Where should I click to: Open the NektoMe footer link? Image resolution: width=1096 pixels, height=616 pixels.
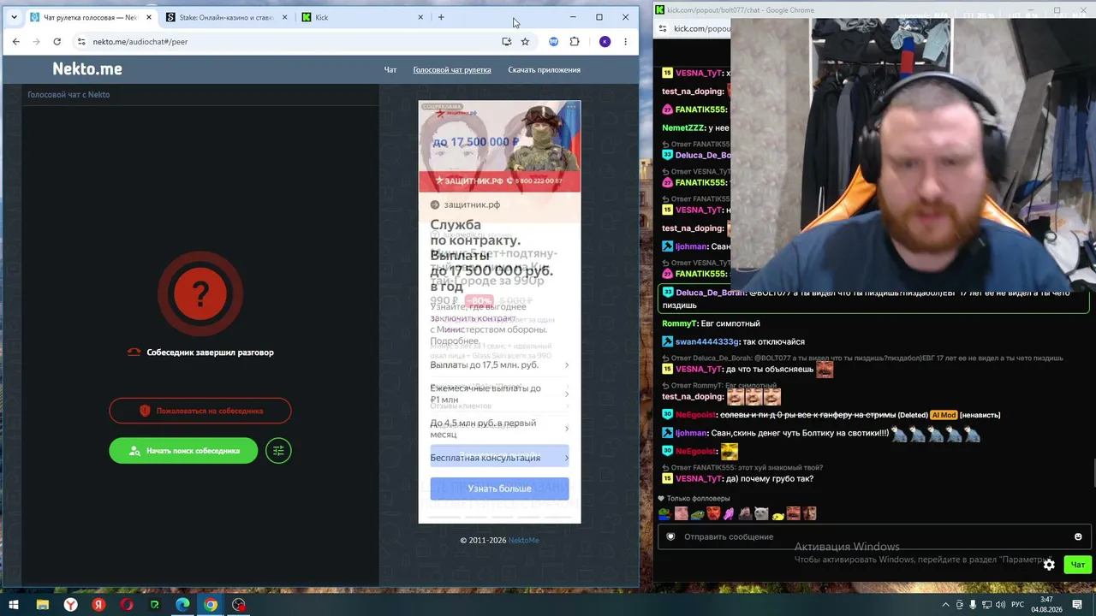(524, 541)
